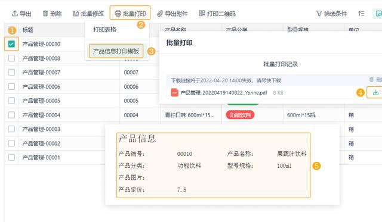Open record 产品管理-00001
The width and height of the screenshot is (382, 222).
click(x=41, y=158)
